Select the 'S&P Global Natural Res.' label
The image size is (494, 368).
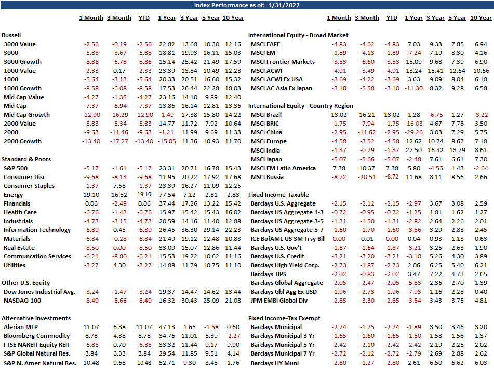click(37, 353)
